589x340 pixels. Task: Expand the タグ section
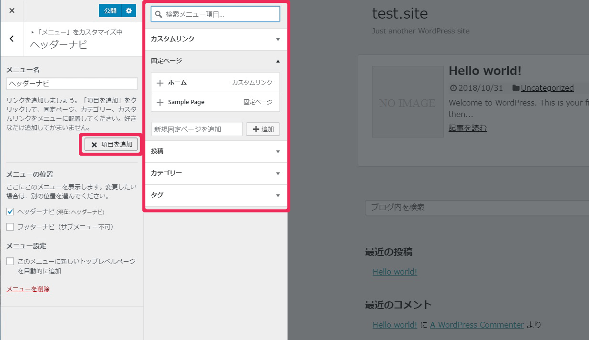tap(278, 195)
